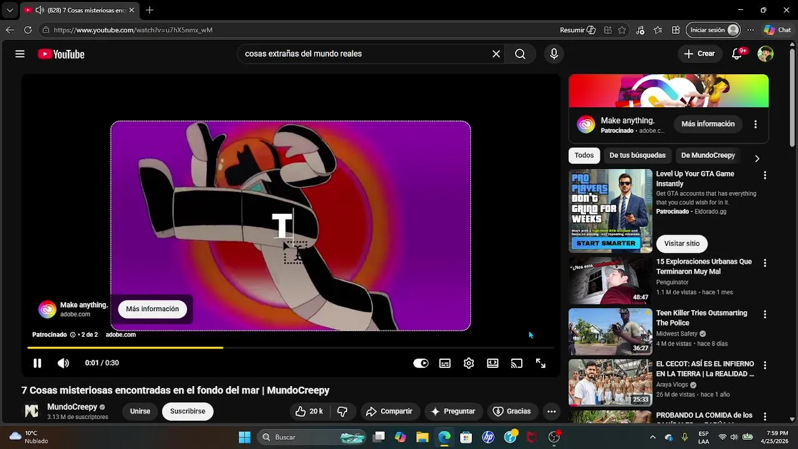Open menu for EL CECOT video
The width and height of the screenshot is (798, 449).
click(x=765, y=365)
